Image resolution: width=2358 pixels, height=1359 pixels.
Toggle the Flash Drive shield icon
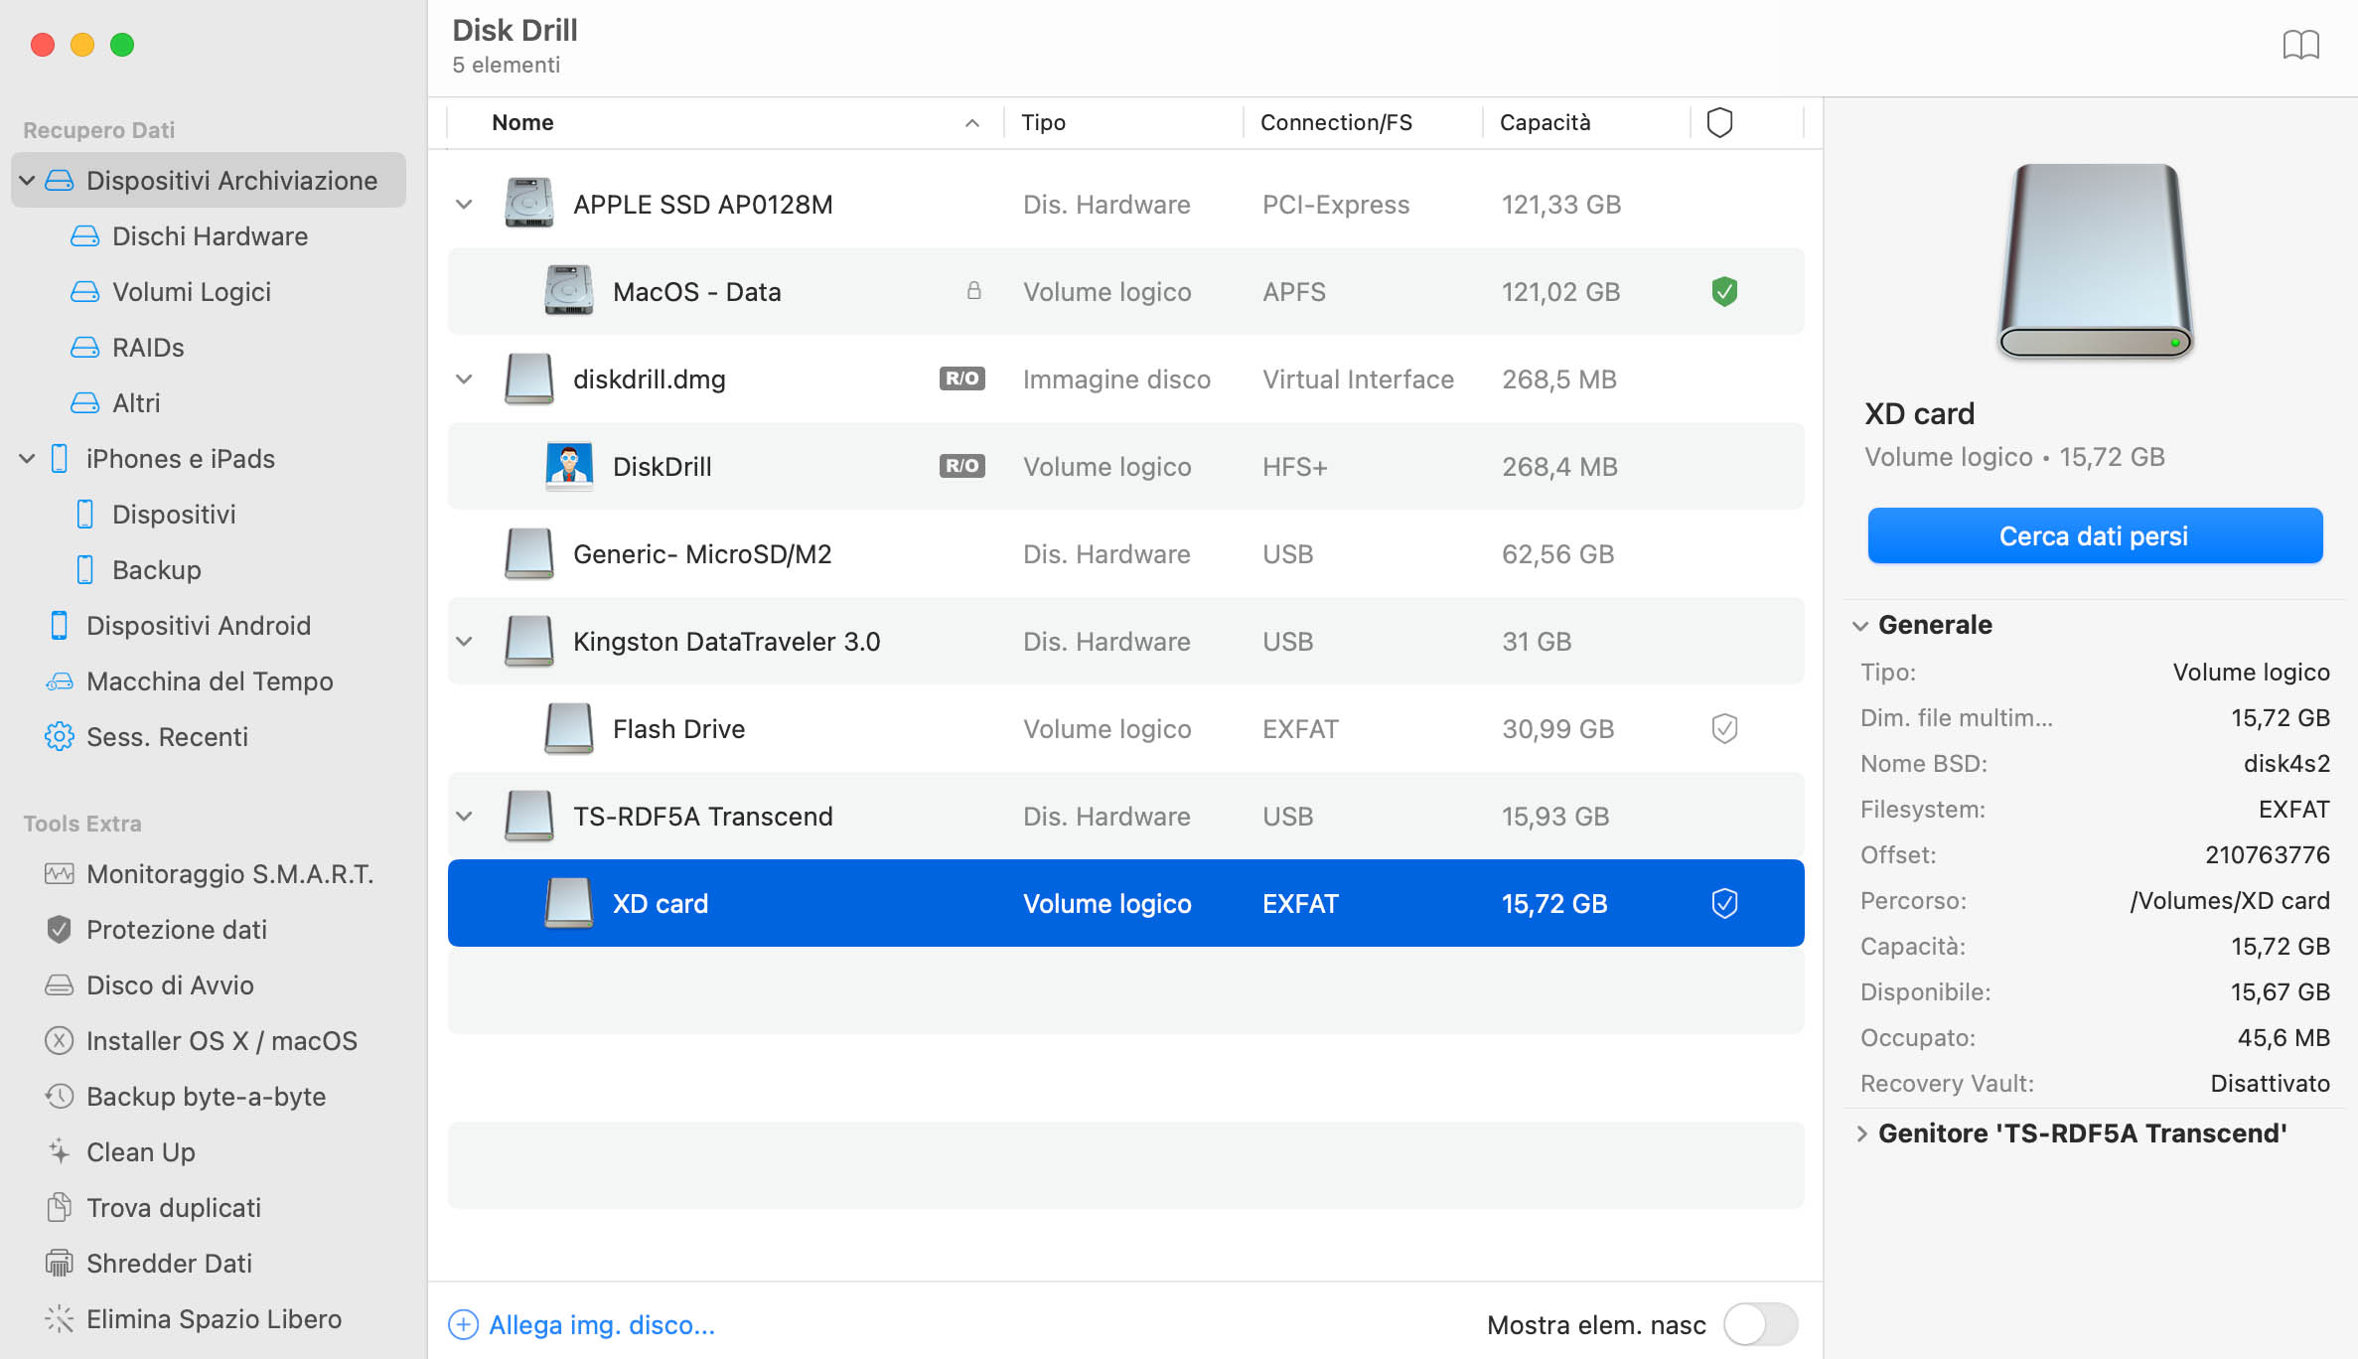[1724, 729]
